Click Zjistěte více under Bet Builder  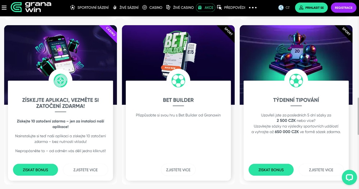(178, 170)
